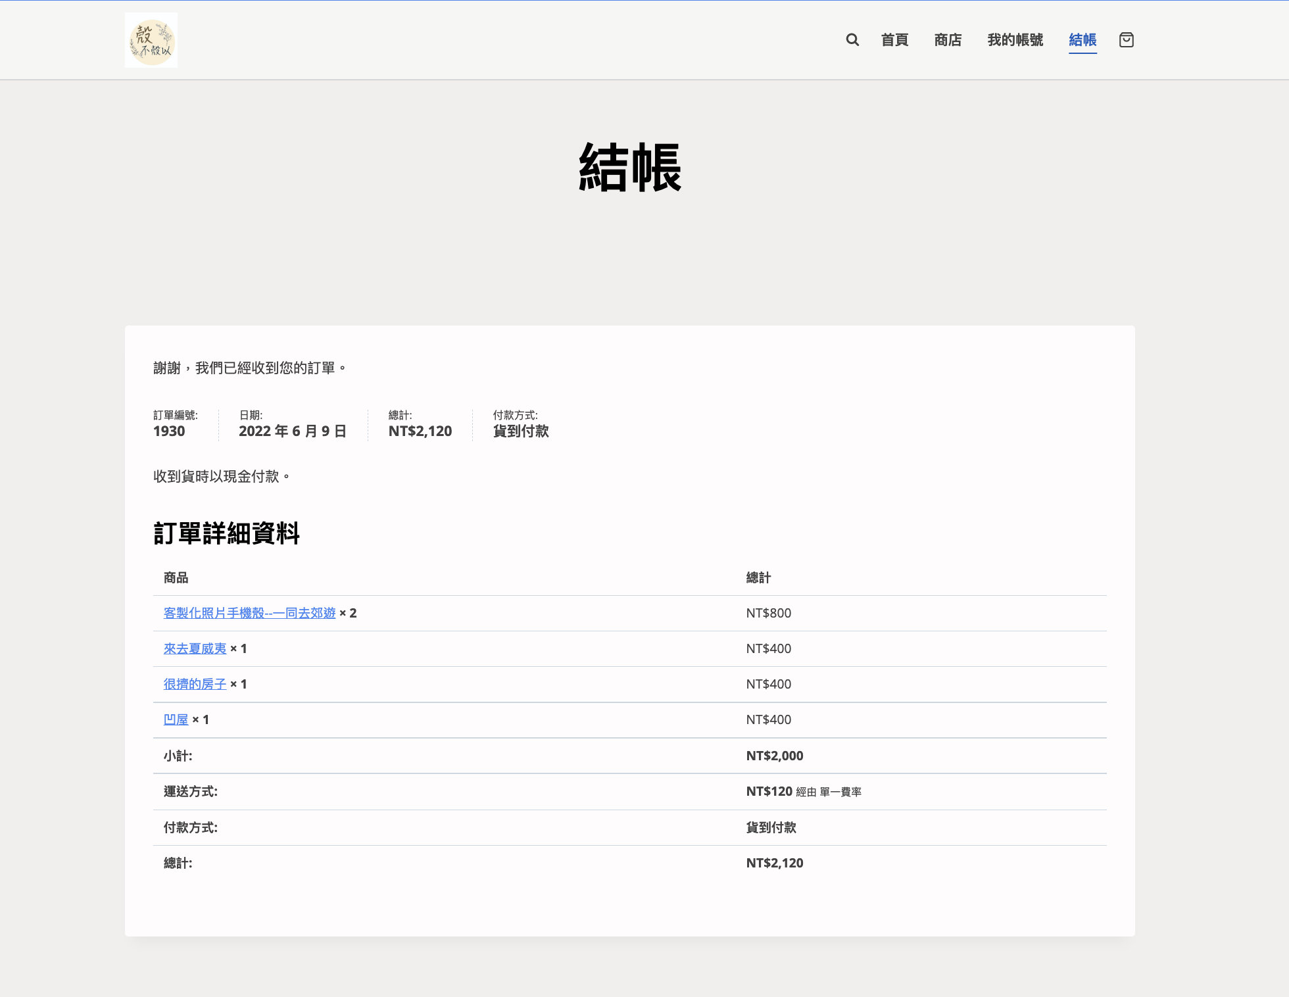Click the order number 1930
The width and height of the screenshot is (1289, 997).
pos(169,431)
